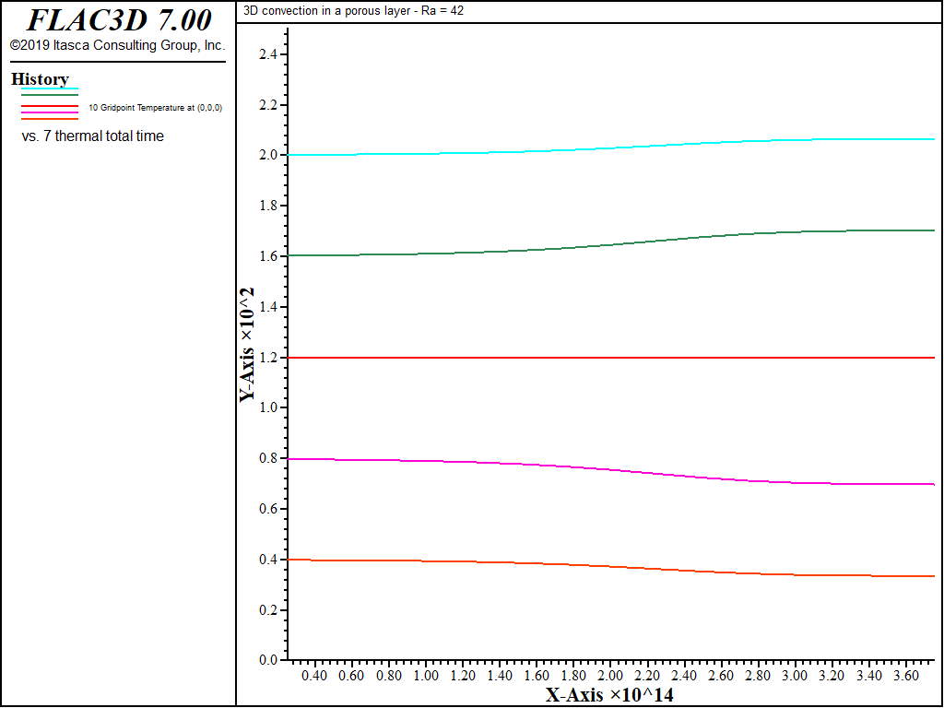Click the cyan history curve near 2.0

610,148
